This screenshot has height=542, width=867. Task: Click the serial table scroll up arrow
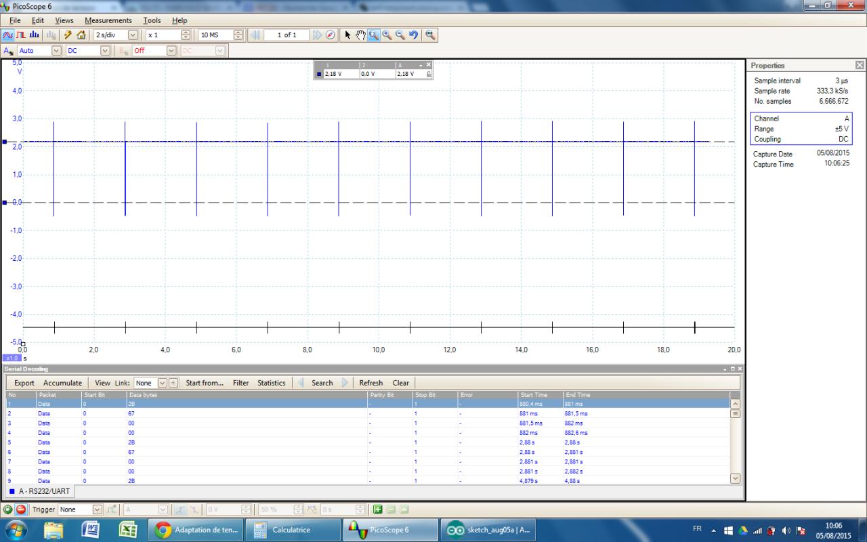tap(736, 404)
